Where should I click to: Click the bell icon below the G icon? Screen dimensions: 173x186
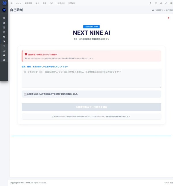(4, 60)
